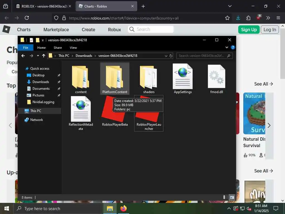Screen dimensions: 285x214
Task: Select the ReflectionMetadata file
Action: (81, 113)
